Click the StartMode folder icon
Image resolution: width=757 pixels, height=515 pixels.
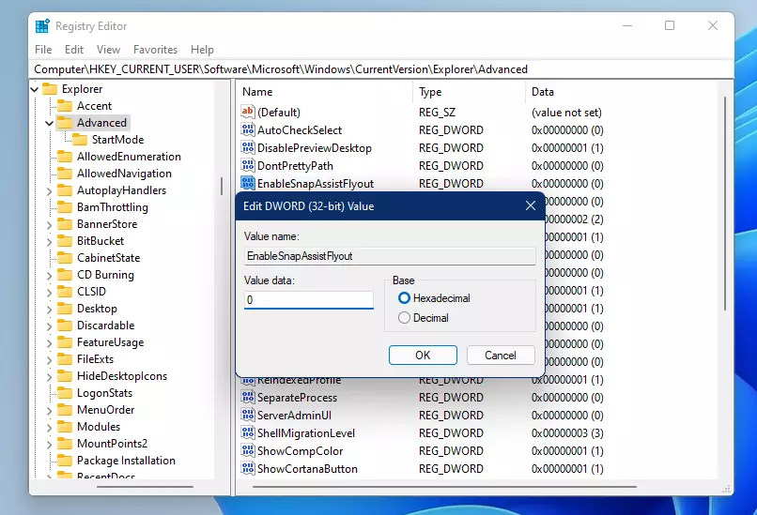click(80, 140)
